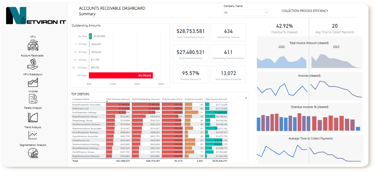Open the Segmentation Analysis icon
Viewport: 377px width, 173px height.
(33, 153)
